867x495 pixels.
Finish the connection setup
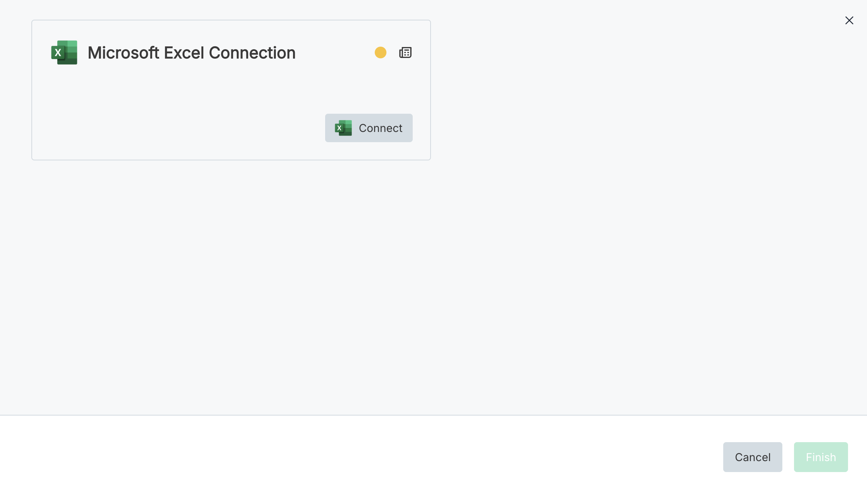point(821,457)
